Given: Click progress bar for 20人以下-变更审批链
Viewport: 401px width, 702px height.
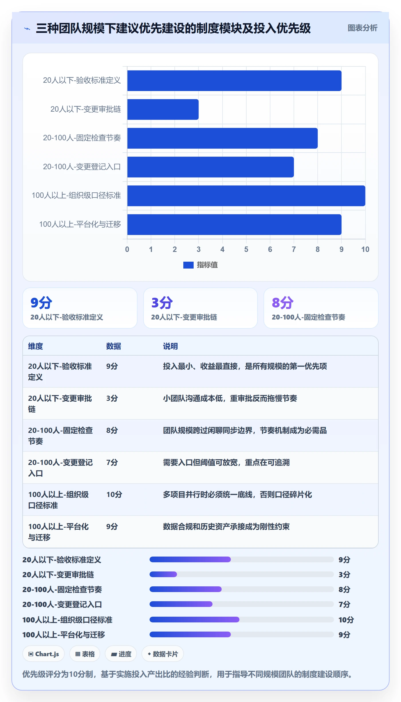Looking at the screenshot, I should pyautogui.click(x=241, y=574).
